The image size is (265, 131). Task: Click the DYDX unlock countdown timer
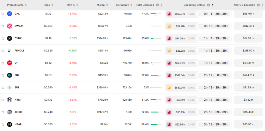[214, 38]
